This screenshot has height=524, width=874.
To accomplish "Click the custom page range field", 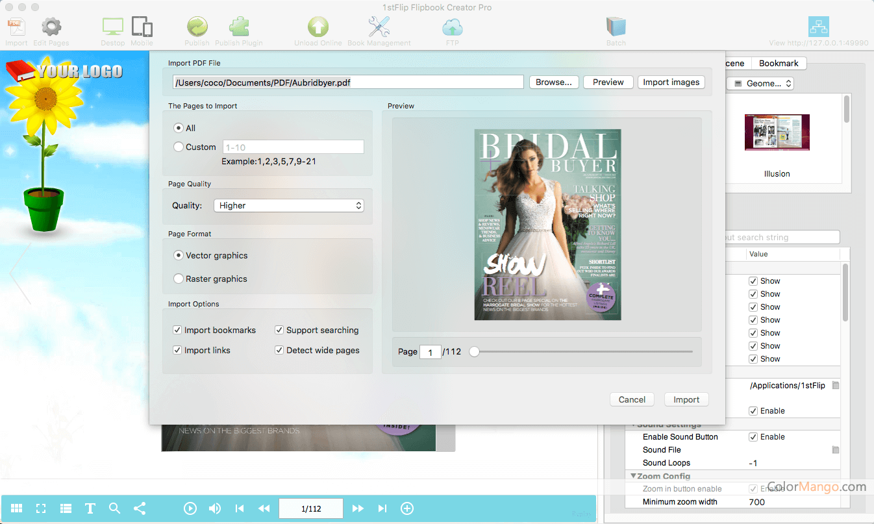I will click(293, 147).
